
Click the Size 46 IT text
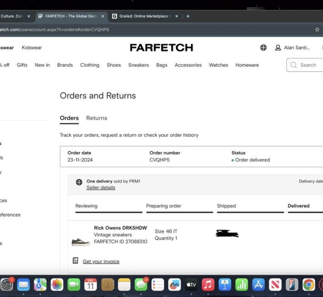166,231
